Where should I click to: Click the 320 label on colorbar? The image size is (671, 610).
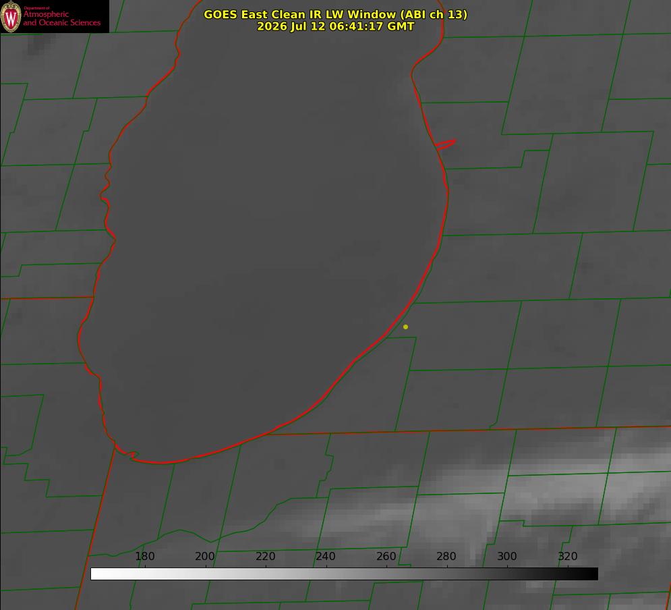(568, 556)
